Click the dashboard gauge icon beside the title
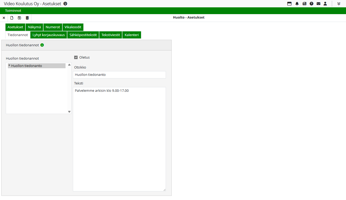The height and width of the screenshot is (200, 346). coord(66,4)
